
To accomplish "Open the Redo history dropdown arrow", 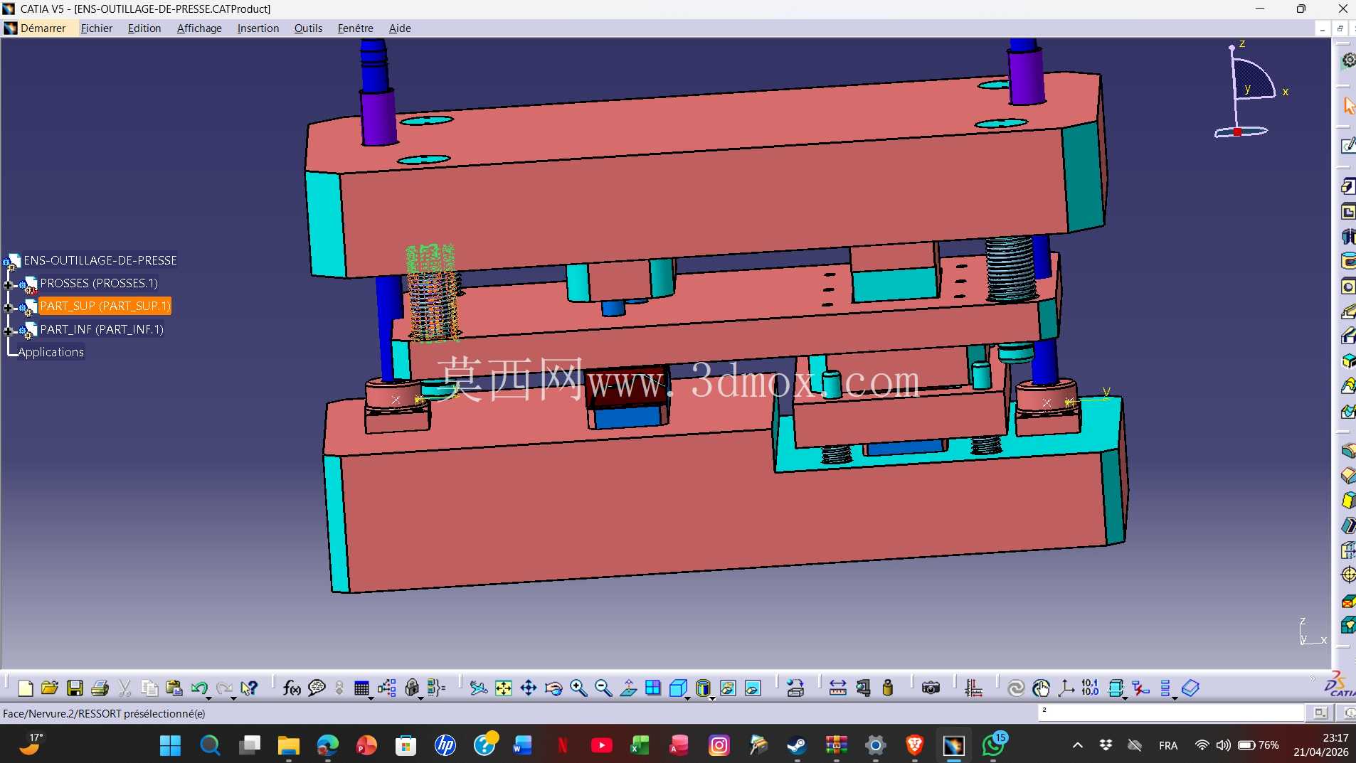I will tap(233, 698).
